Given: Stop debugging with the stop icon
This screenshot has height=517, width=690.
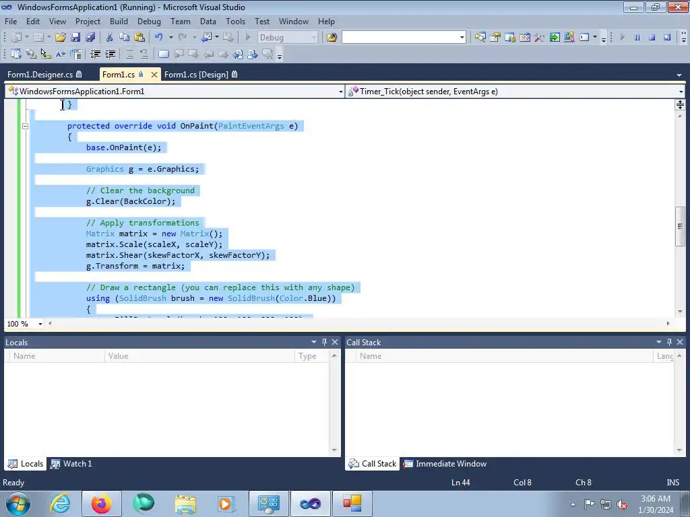Looking at the screenshot, I should pos(652,38).
